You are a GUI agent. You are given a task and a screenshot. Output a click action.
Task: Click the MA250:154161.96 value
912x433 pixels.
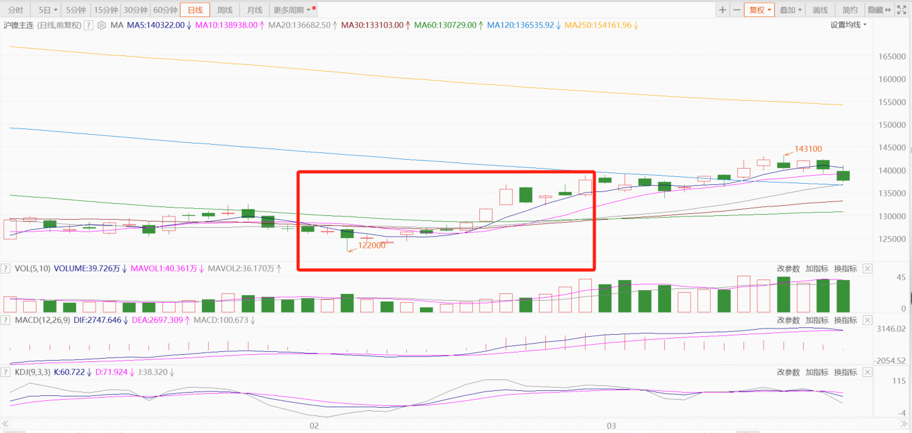click(x=598, y=25)
